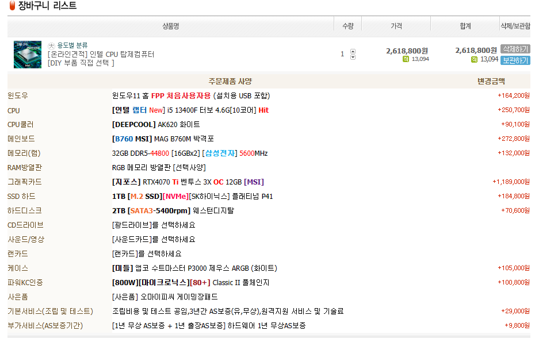535x338 pixels.
Task: Click the RAM방열판 row label
Action: click(25, 167)
